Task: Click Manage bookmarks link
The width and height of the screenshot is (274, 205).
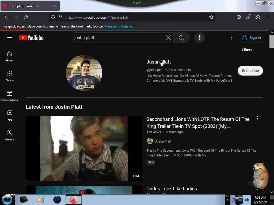Action: (120, 26)
